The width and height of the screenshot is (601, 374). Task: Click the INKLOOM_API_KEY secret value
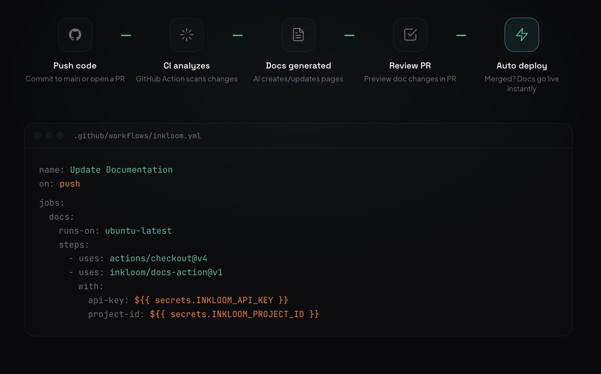pyautogui.click(x=211, y=300)
